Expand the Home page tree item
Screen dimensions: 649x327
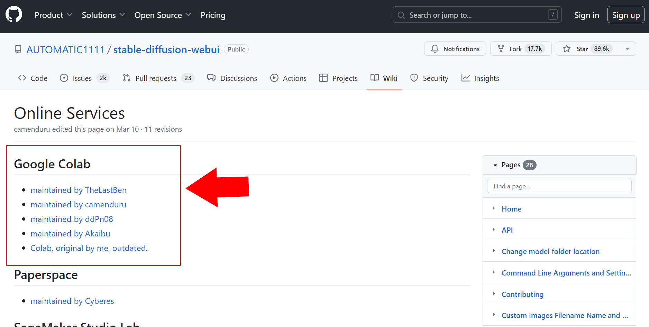point(494,208)
